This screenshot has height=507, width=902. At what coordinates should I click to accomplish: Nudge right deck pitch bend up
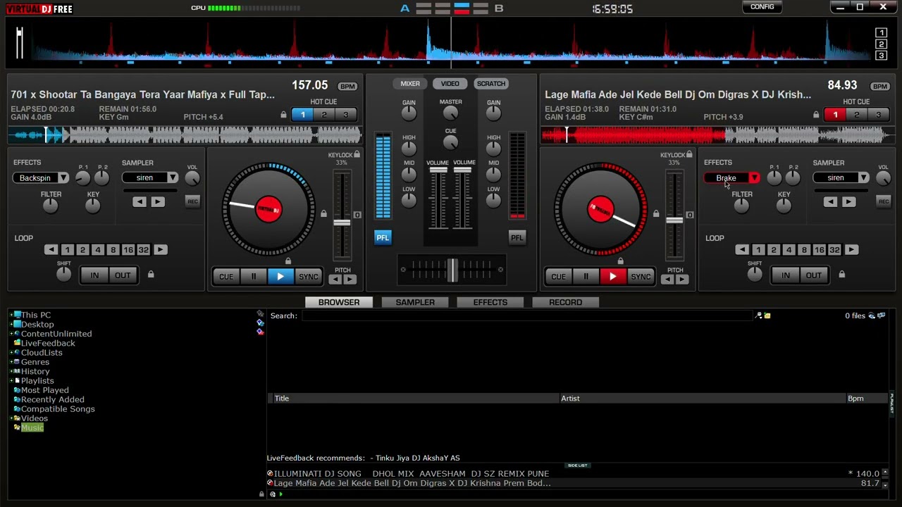[x=682, y=280]
